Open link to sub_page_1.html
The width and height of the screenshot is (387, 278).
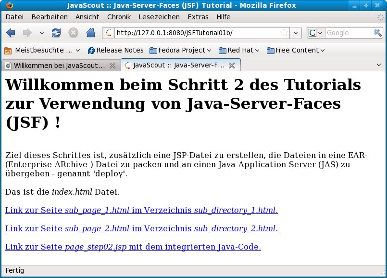(x=141, y=210)
